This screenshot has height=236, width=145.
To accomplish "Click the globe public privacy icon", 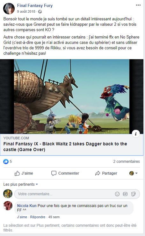I will point(40,11).
